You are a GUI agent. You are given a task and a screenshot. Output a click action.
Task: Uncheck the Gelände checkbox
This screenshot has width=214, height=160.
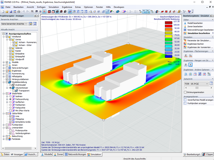(10, 48)
